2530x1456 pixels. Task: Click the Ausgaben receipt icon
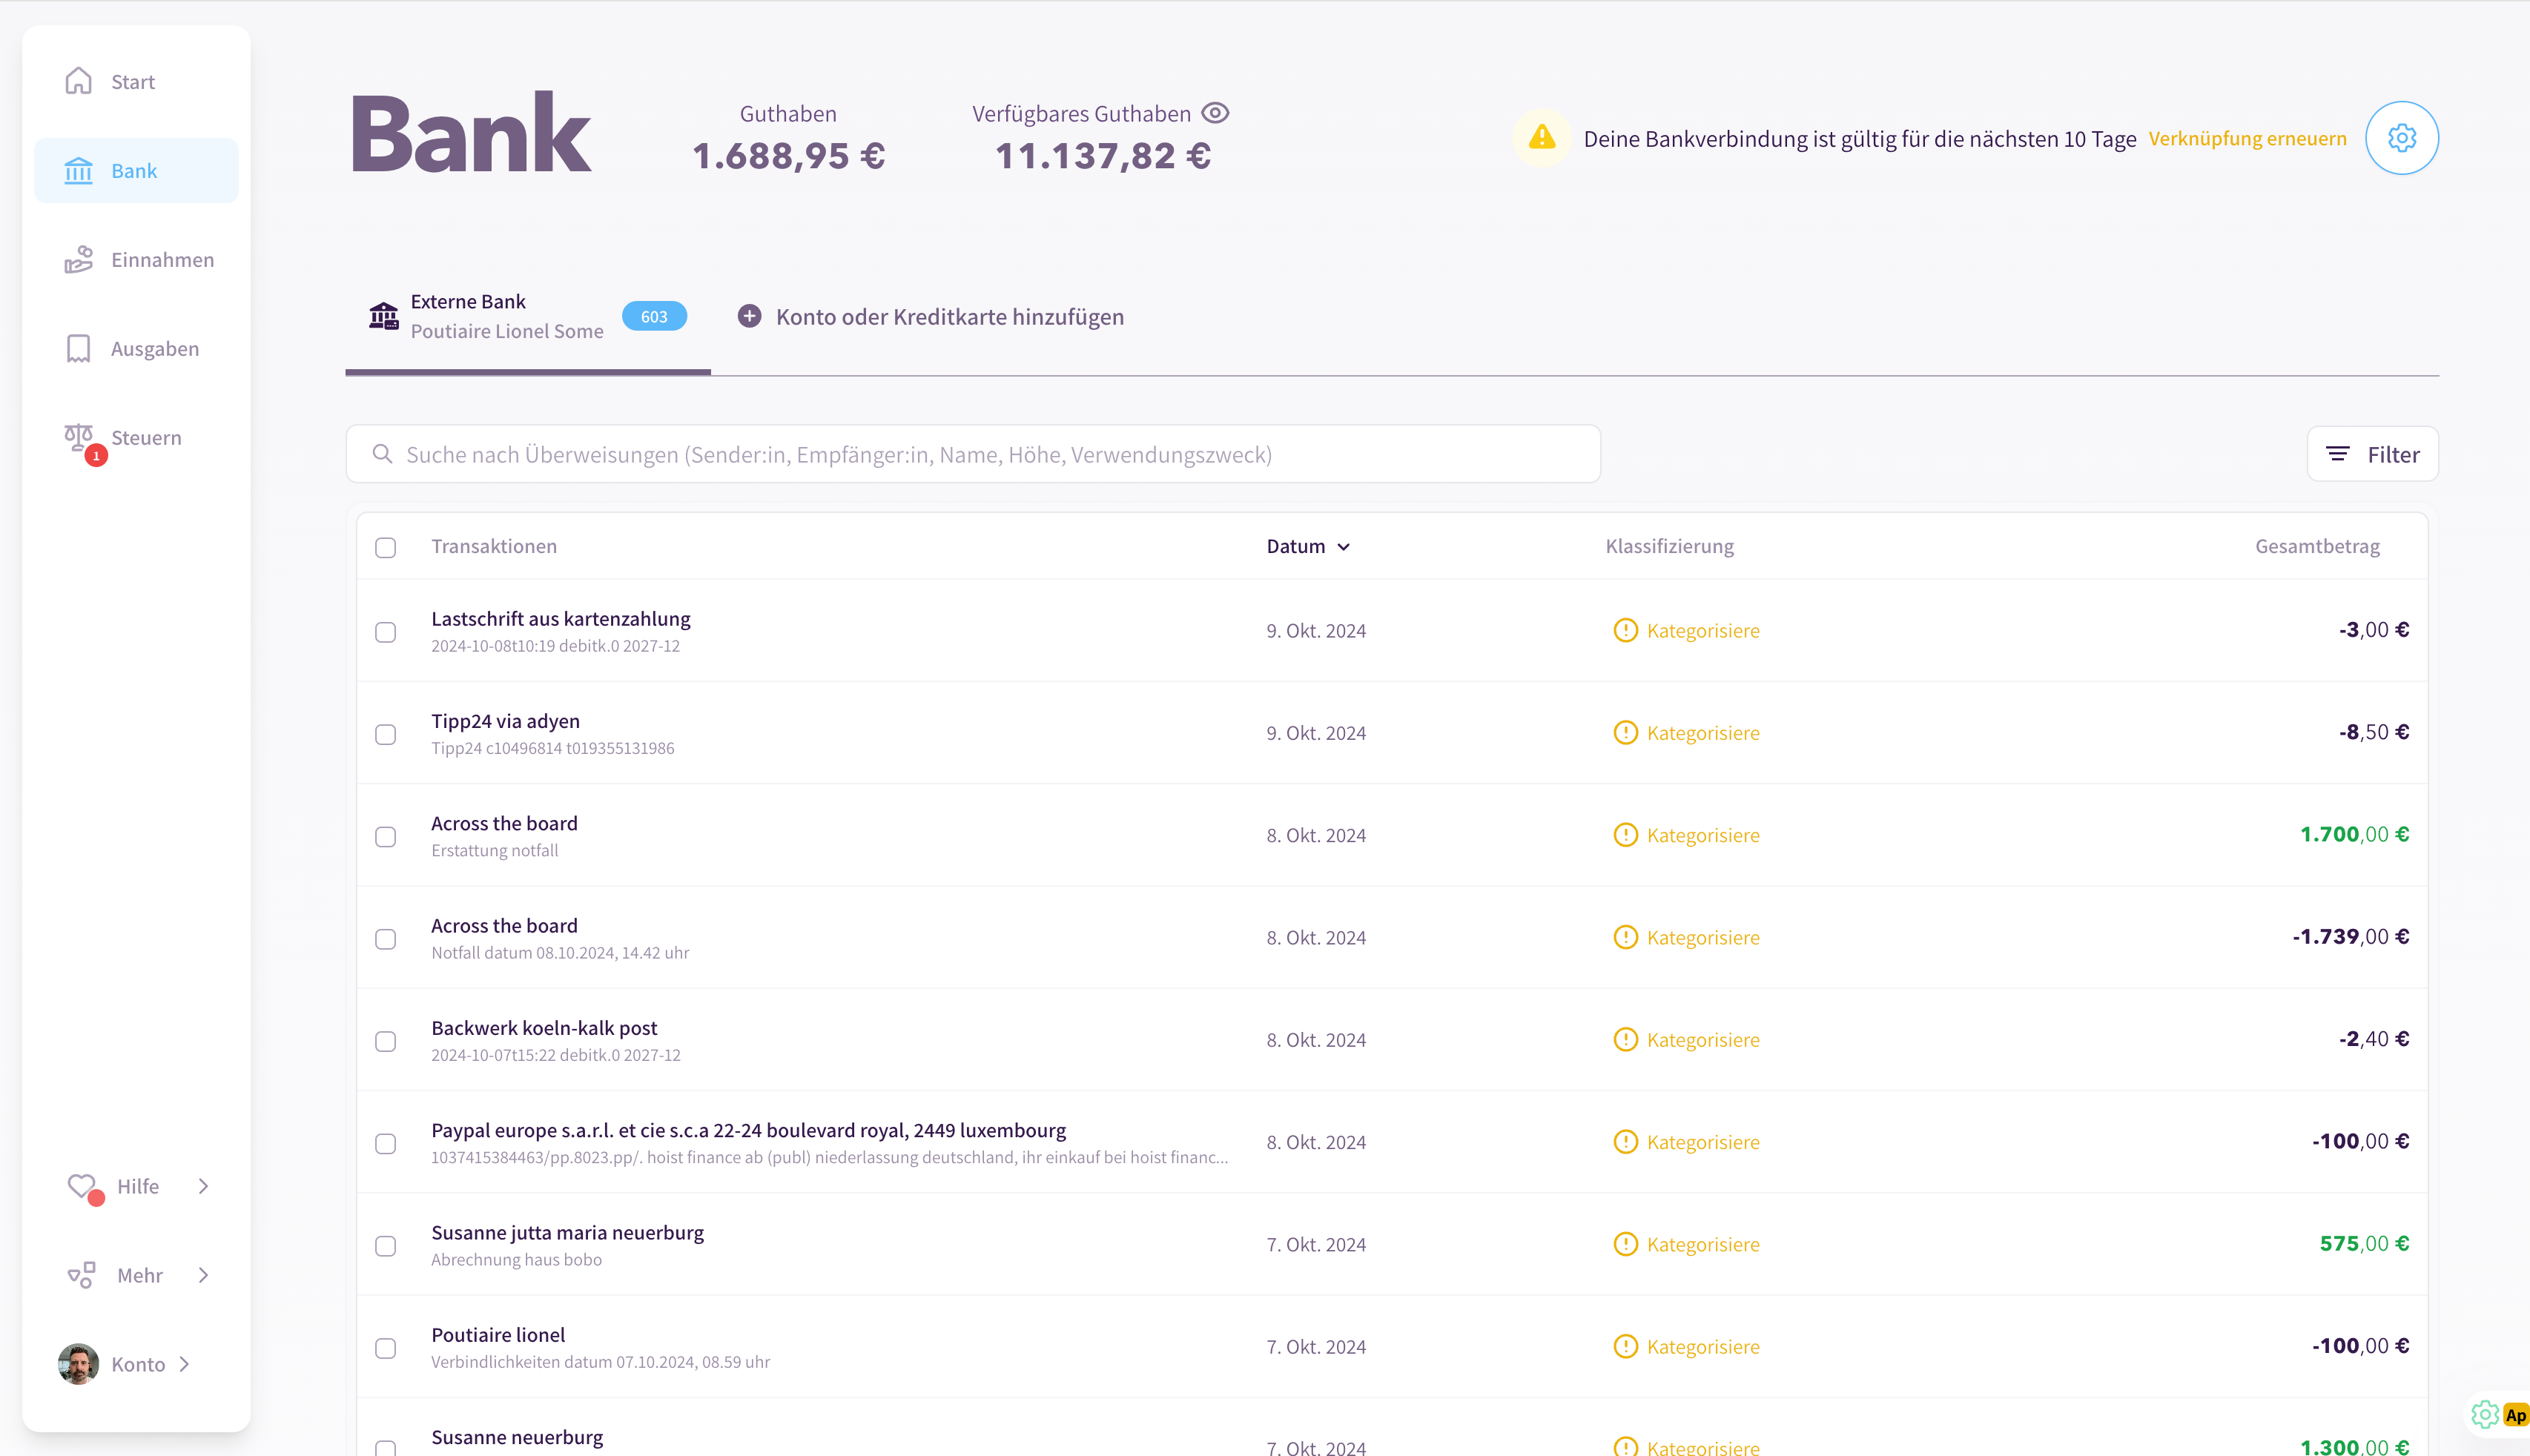point(78,349)
